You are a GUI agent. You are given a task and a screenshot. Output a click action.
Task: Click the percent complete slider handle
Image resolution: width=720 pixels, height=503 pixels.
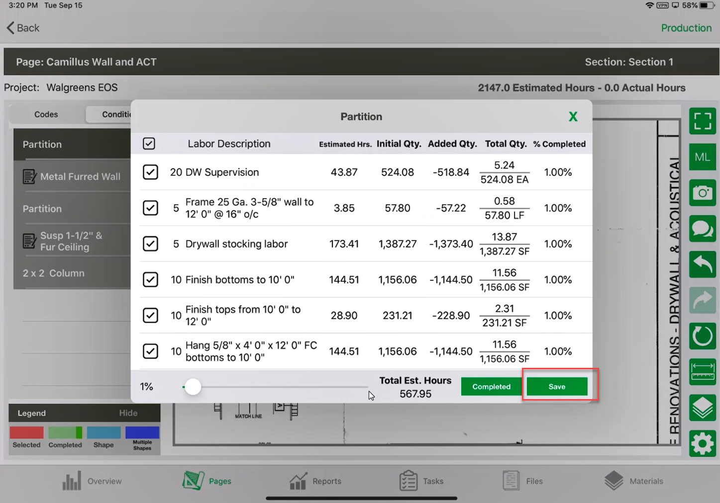pos(193,387)
